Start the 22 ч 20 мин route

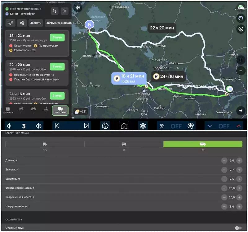(57, 67)
